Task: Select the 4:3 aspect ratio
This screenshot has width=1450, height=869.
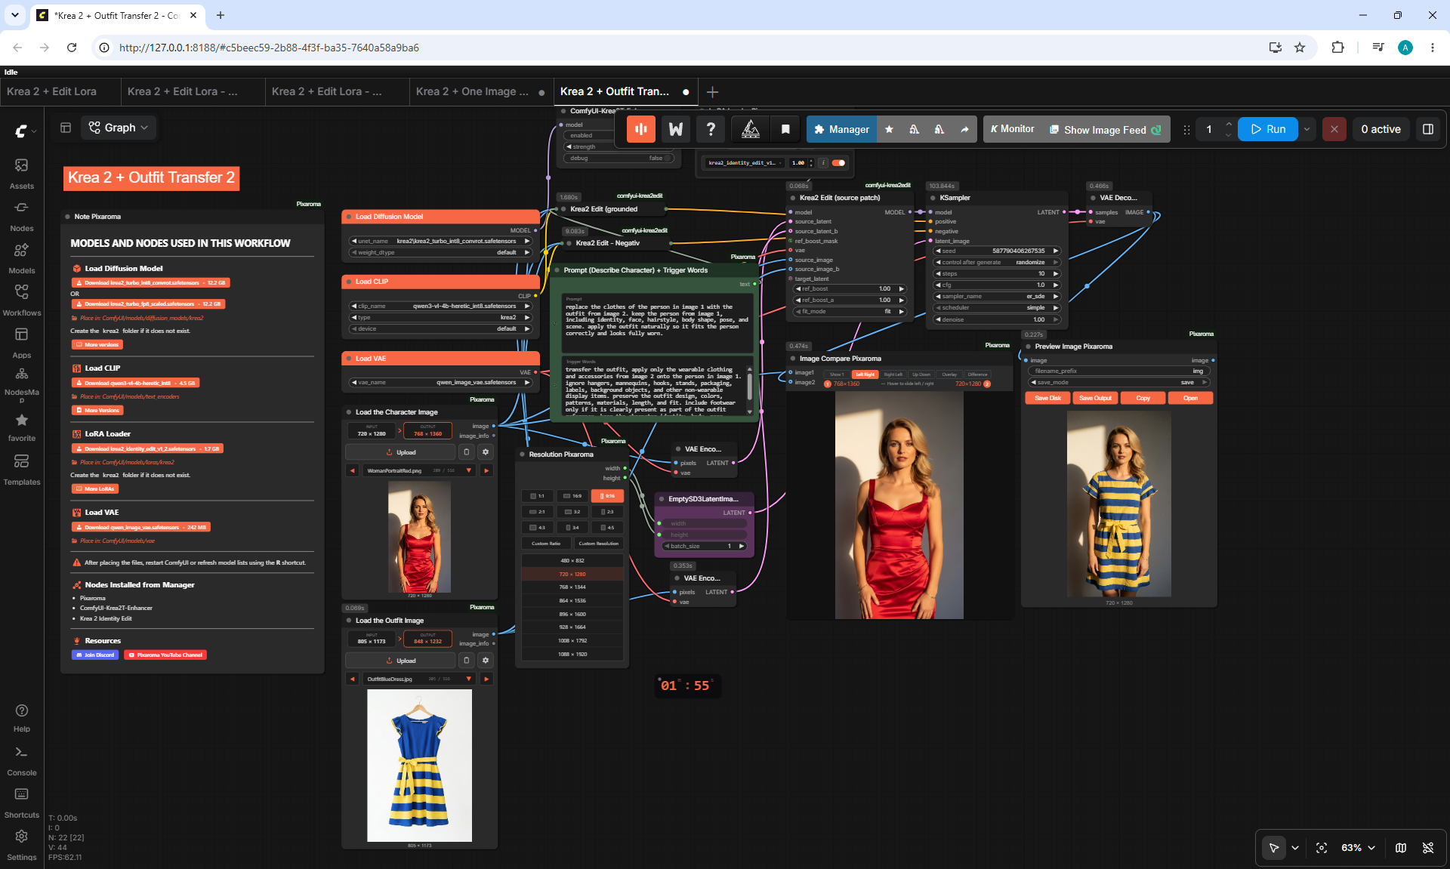Action: [x=537, y=528]
